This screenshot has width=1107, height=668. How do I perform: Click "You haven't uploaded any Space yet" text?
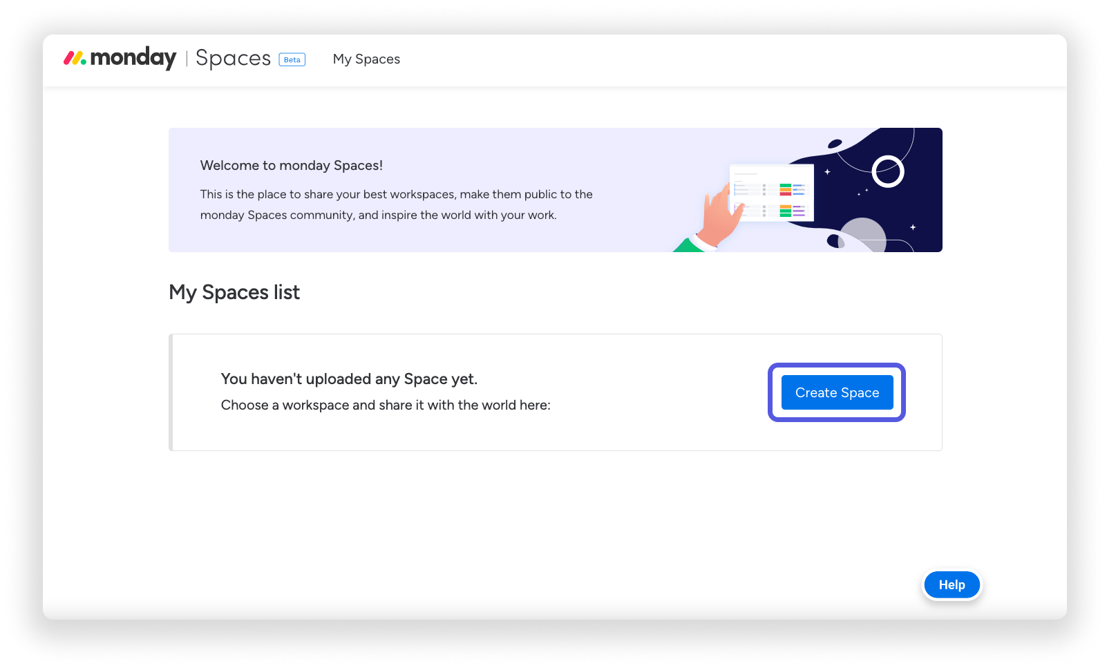click(x=349, y=379)
